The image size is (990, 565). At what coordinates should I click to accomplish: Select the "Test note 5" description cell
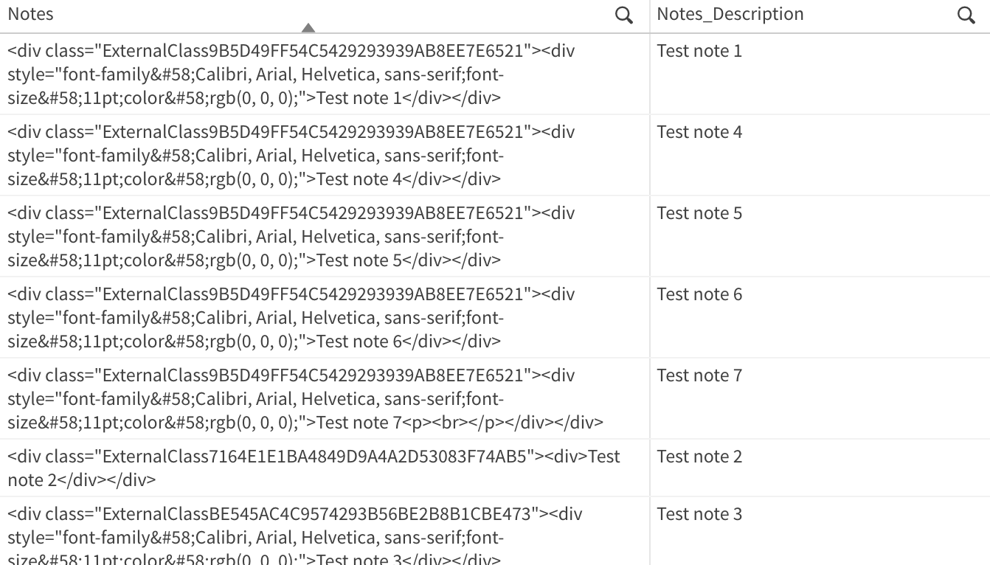(x=699, y=213)
